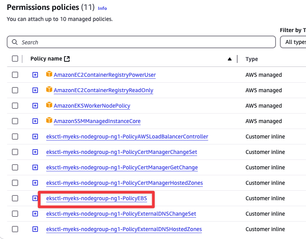This screenshot has height=239, width=306.
Task: Click 'Customer inline' in the PolicyAWSLoadBalancerController row
Action: [265, 137]
